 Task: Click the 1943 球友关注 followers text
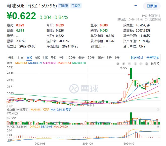pyautogui.click(x=151, y=16)
